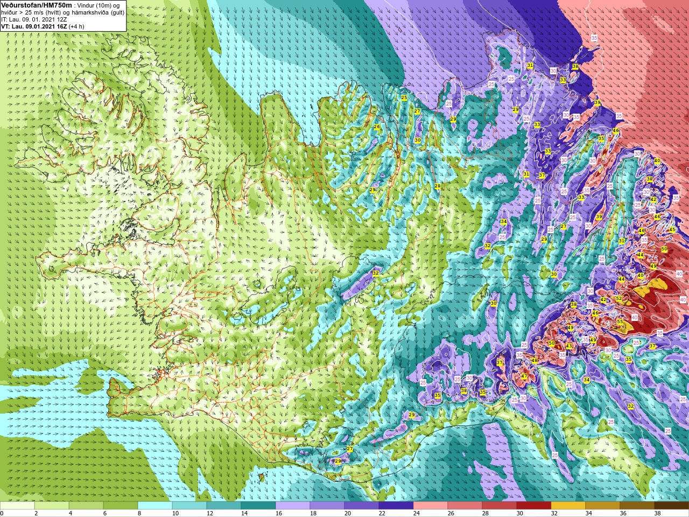Click the yellow max gust label 55

[620, 322]
